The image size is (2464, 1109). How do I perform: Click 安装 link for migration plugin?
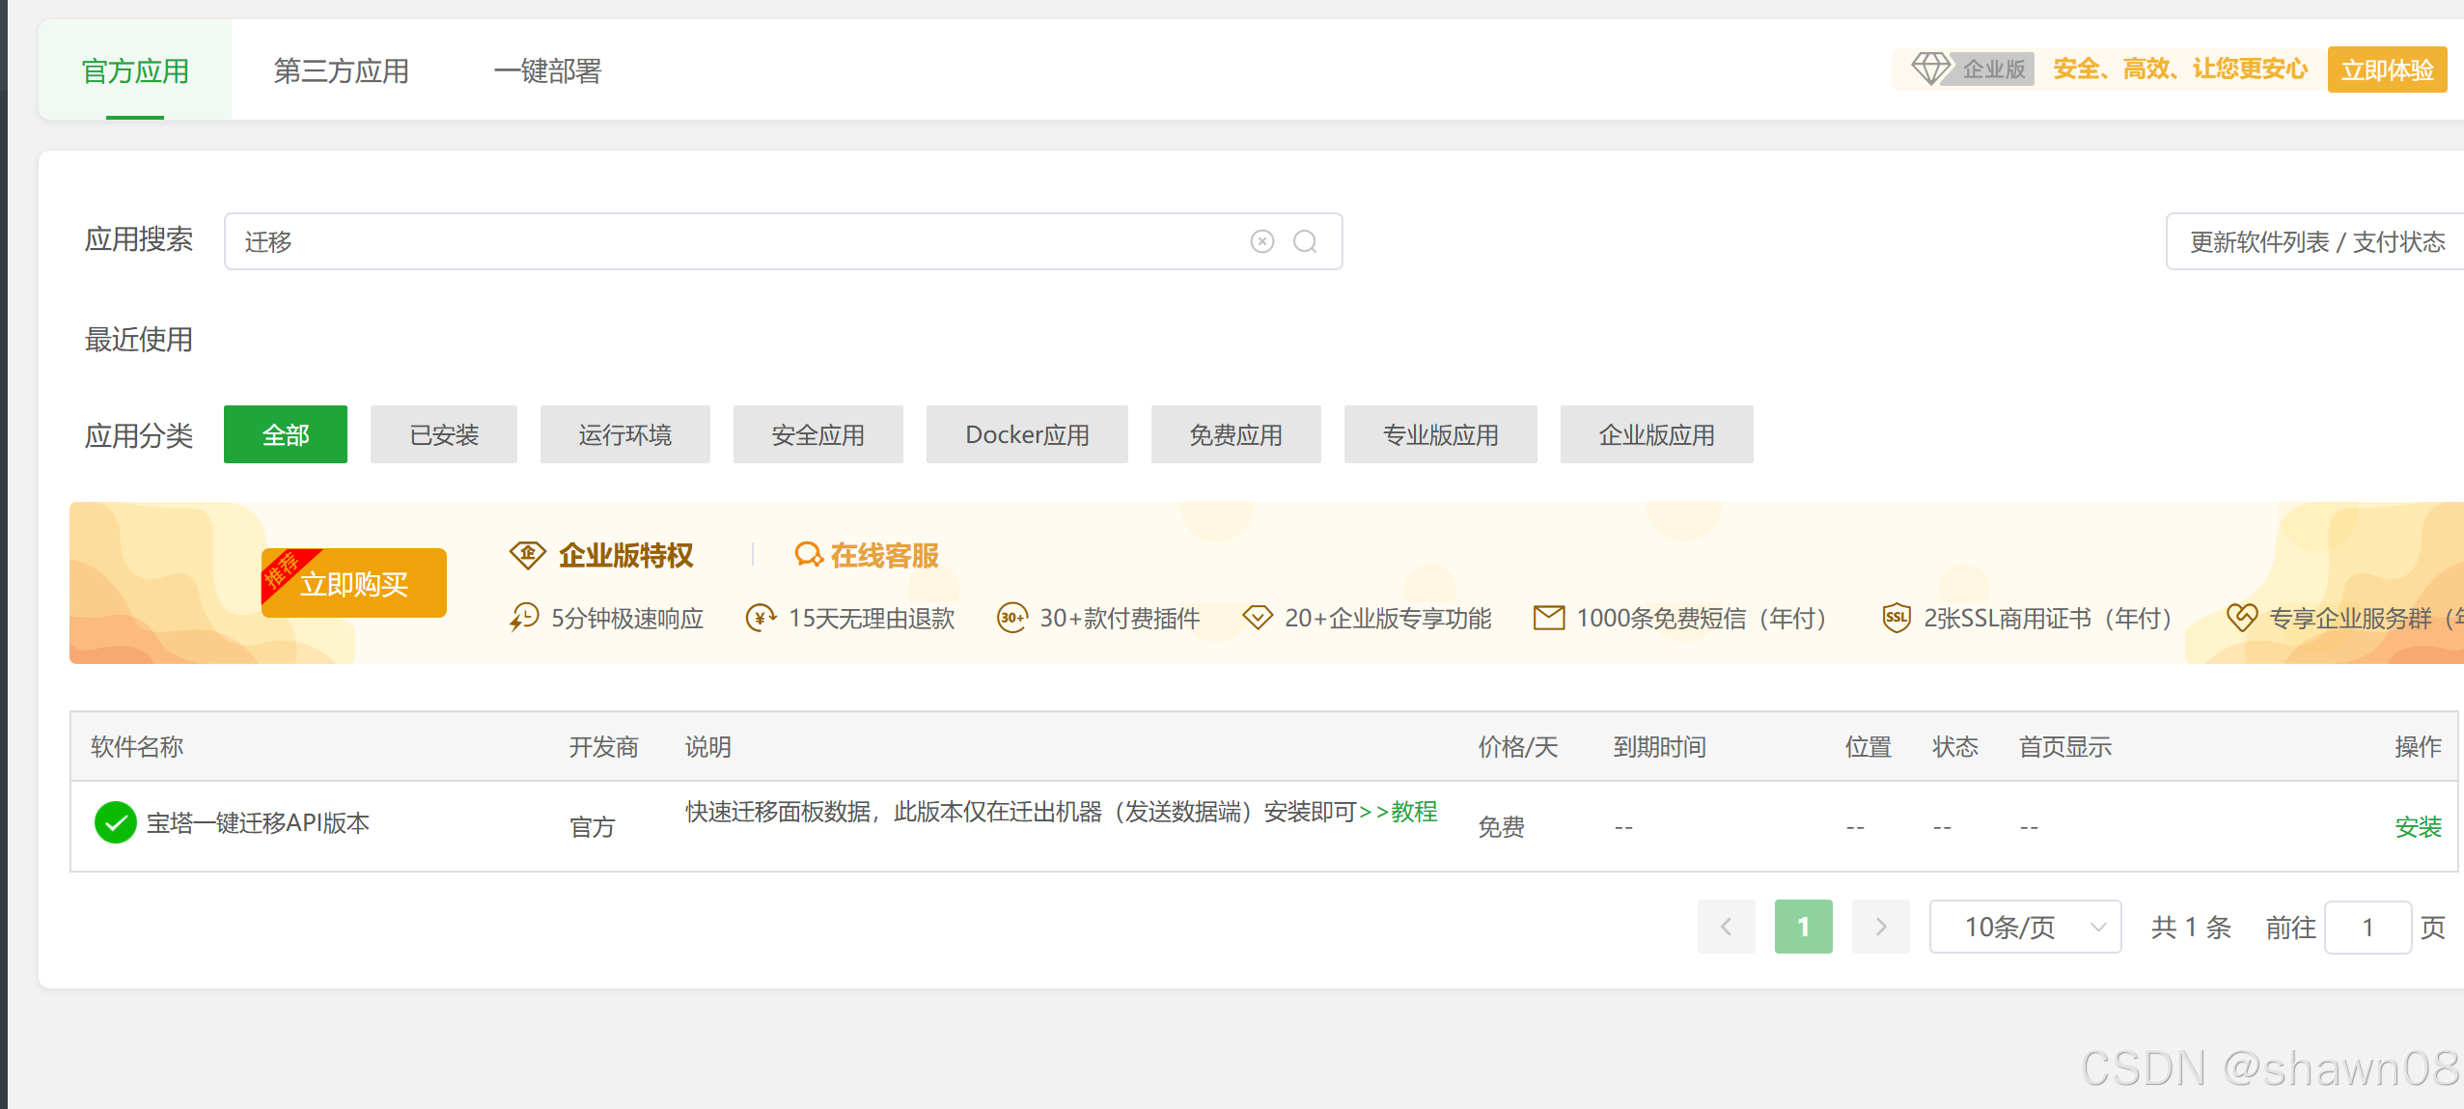coord(2418,827)
